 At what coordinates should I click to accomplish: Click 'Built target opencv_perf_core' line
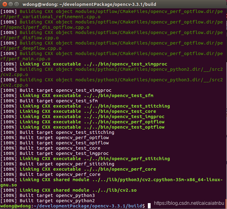[50, 174]
